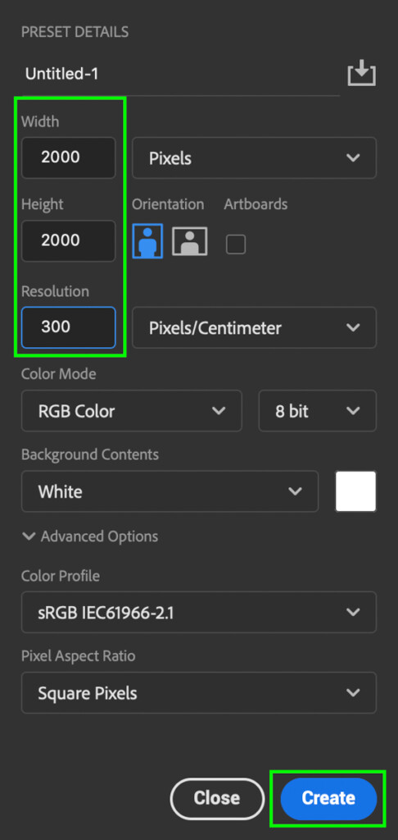
Task: Select portrait orientation icon
Action: coord(147,241)
